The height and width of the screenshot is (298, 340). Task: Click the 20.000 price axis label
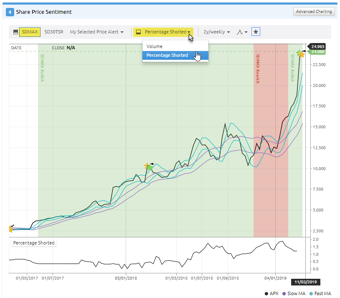(x=319, y=86)
